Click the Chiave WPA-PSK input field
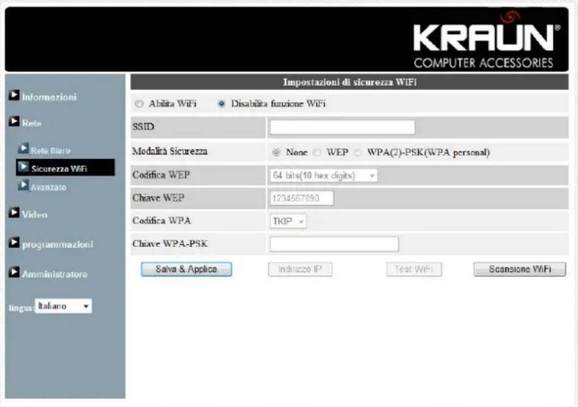This screenshot has height=407, width=578. 334,244
